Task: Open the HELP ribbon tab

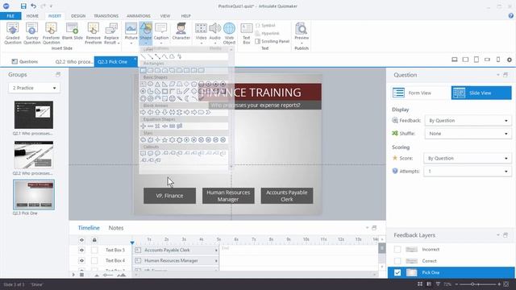Action: [186, 16]
